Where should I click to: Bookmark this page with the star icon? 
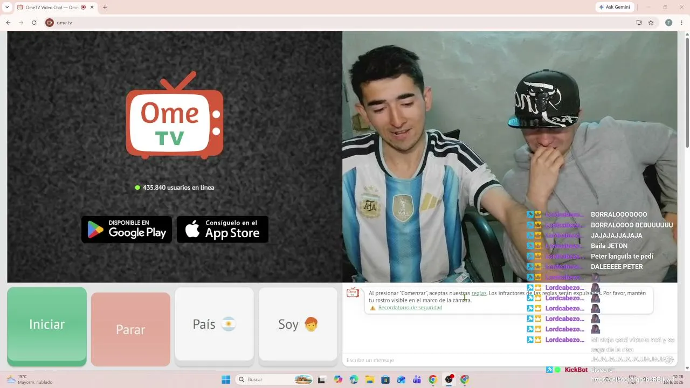651,23
